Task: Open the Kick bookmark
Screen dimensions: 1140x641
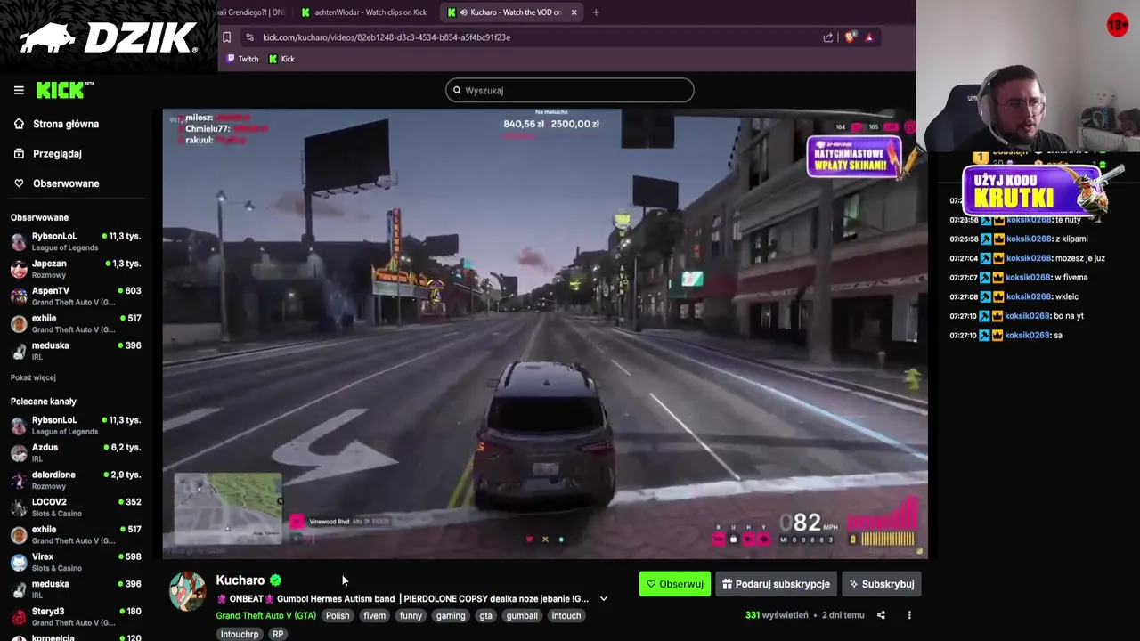Action: click(281, 59)
